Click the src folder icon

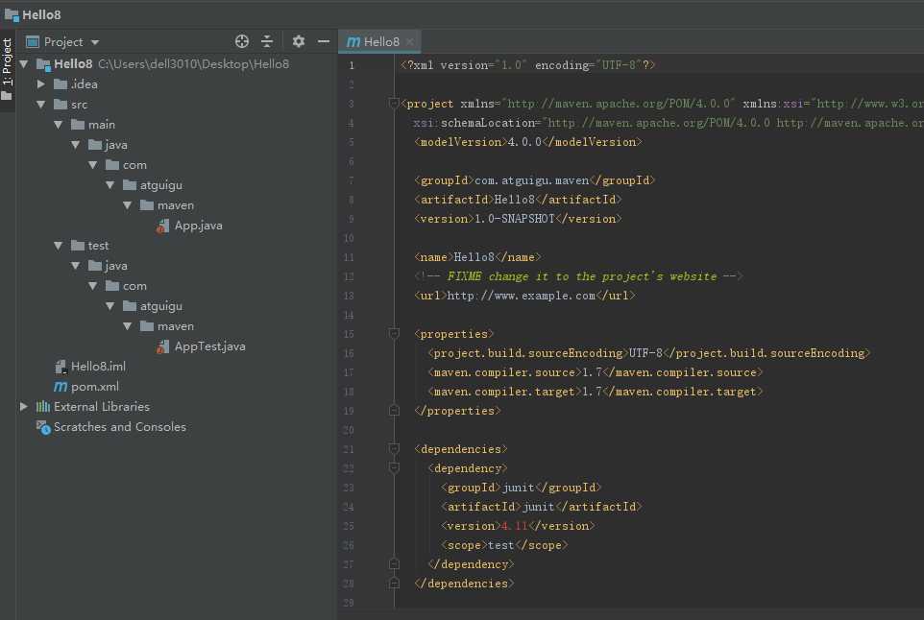click(61, 105)
